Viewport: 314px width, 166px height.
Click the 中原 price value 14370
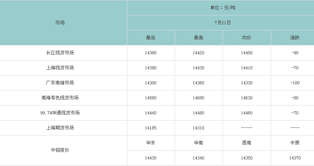pos(295,158)
